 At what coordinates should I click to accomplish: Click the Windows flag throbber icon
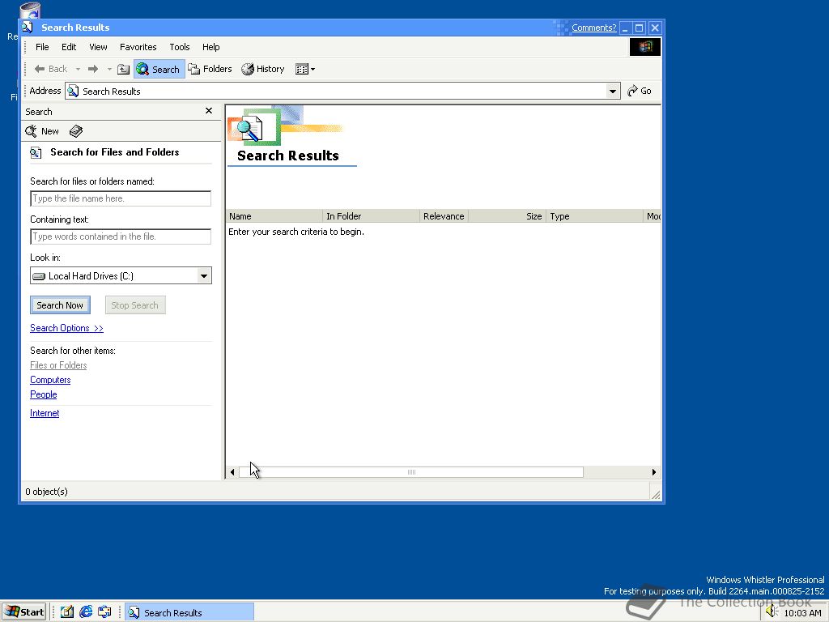click(645, 47)
